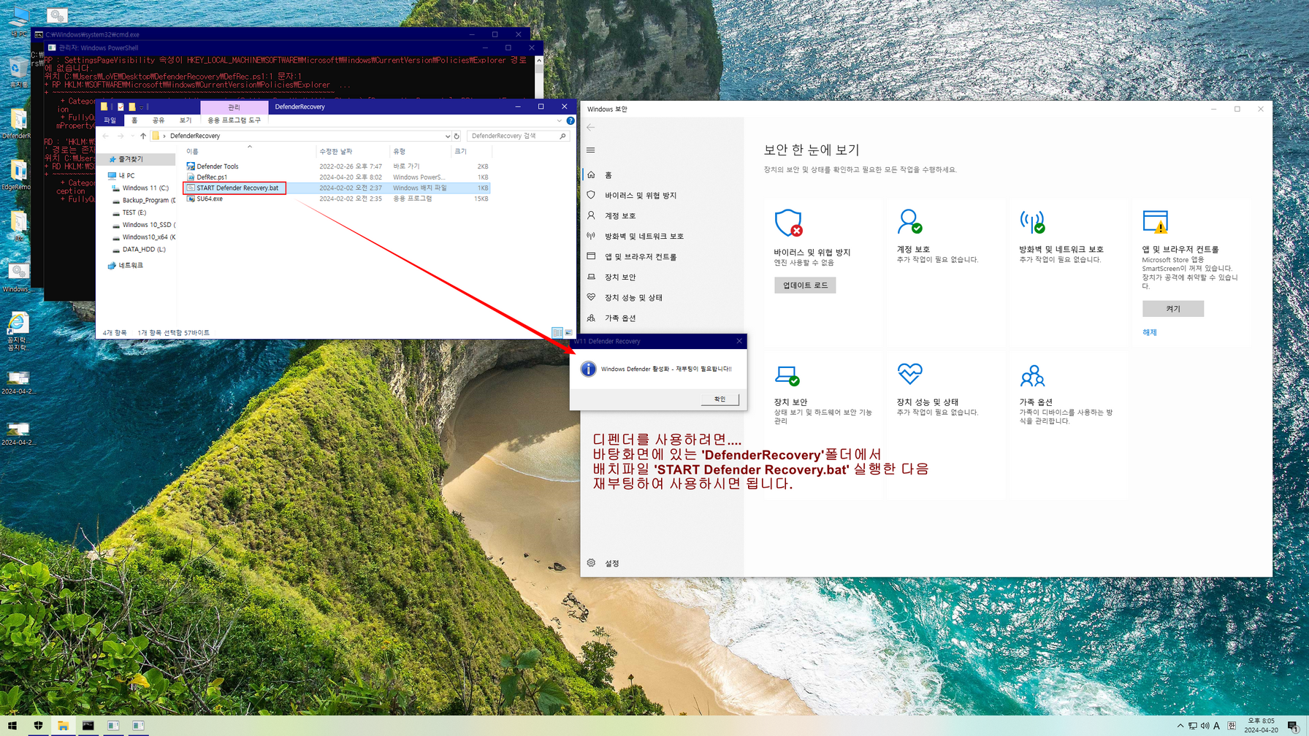The image size is (1309, 736).
Task: Select 계정 보호 in the sidebar
Action: point(662,216)
